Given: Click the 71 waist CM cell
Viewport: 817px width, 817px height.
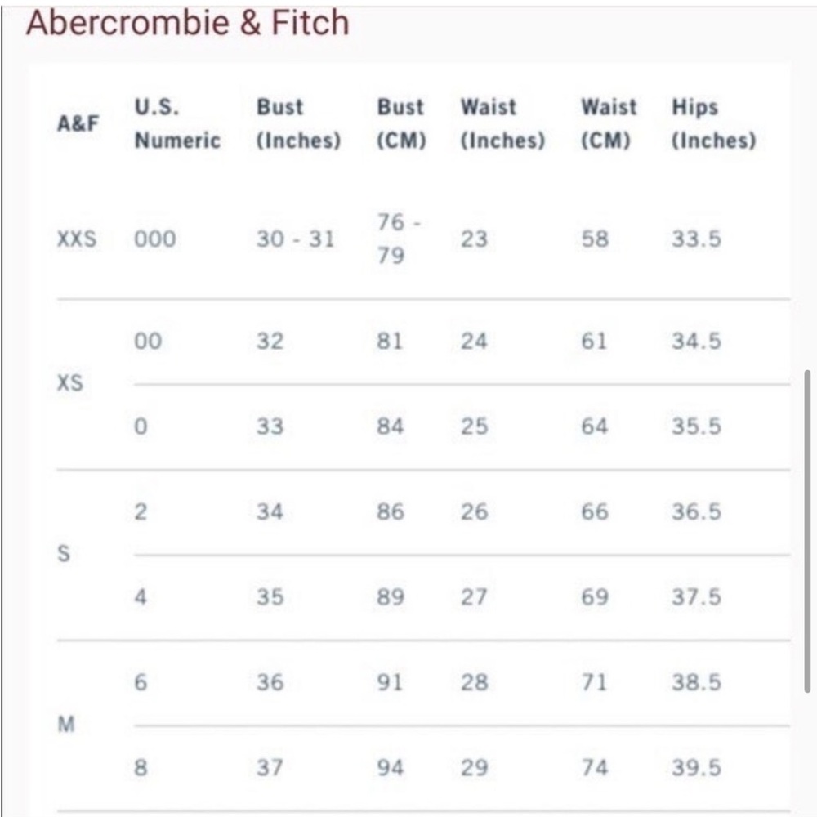Looking at the screenshot, I should click(x=595, y=682).
